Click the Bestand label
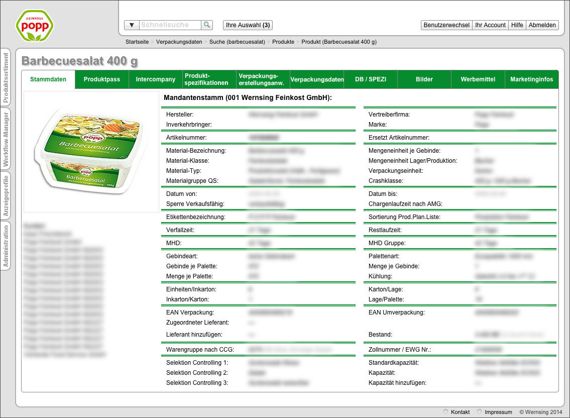 pyautogui.click(x=380, y=335)
